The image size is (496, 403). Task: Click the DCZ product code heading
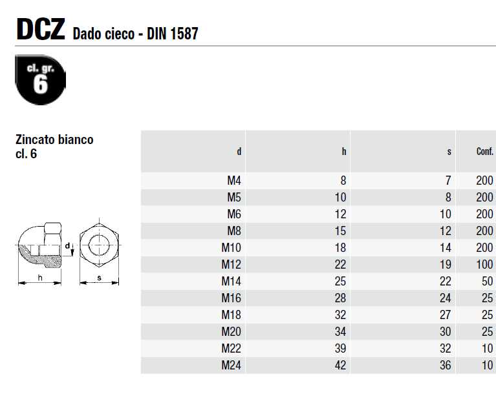41,29
